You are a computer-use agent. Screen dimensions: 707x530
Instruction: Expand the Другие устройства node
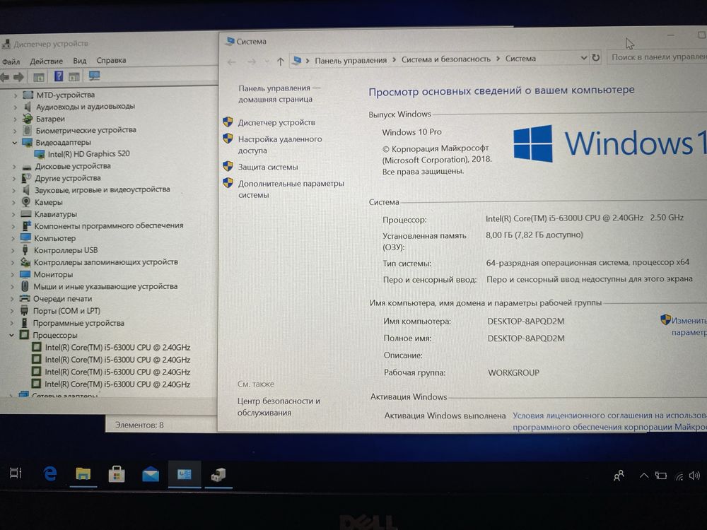14,179
